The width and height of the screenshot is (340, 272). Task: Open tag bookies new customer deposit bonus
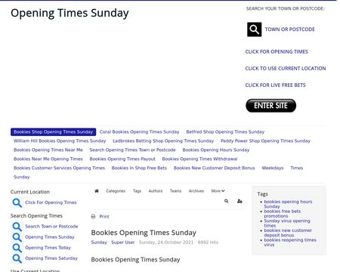[x=288, y=233]
